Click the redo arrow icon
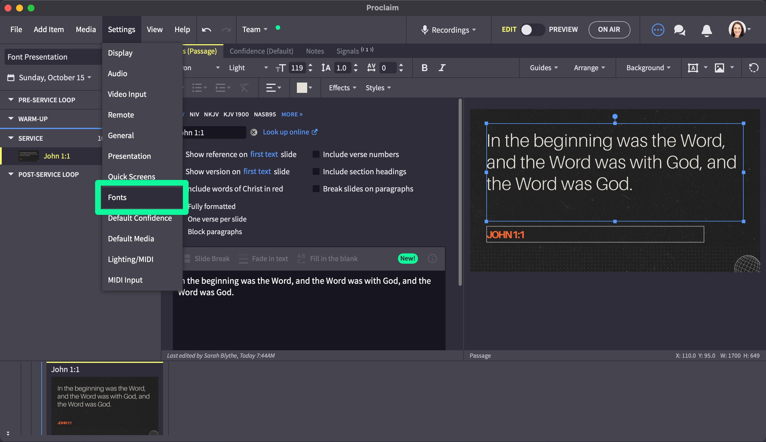Image resolution: width=766 pixels, height=442 pixels. tap(226, 30)
